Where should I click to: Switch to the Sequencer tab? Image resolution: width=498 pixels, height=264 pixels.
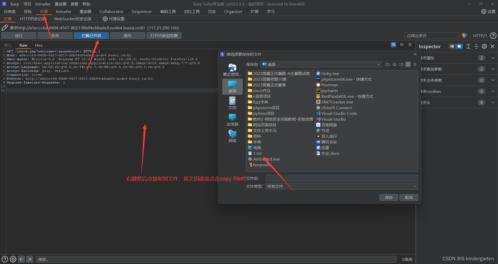142,11
